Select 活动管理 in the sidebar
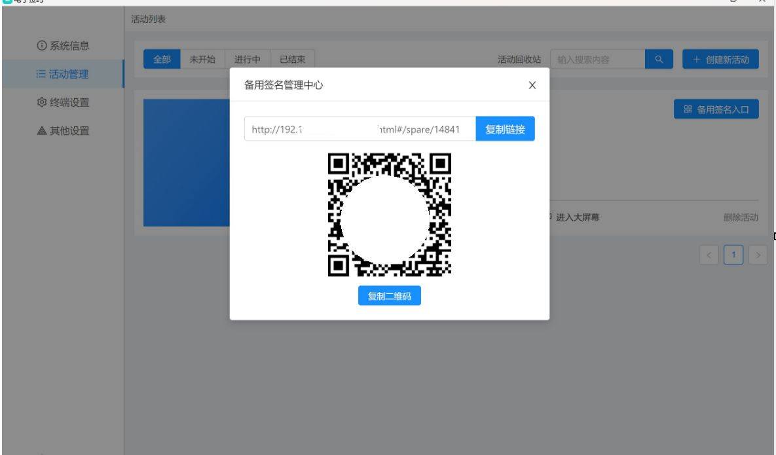The height and width of the screenshot is (455, 776). point(63,74)
